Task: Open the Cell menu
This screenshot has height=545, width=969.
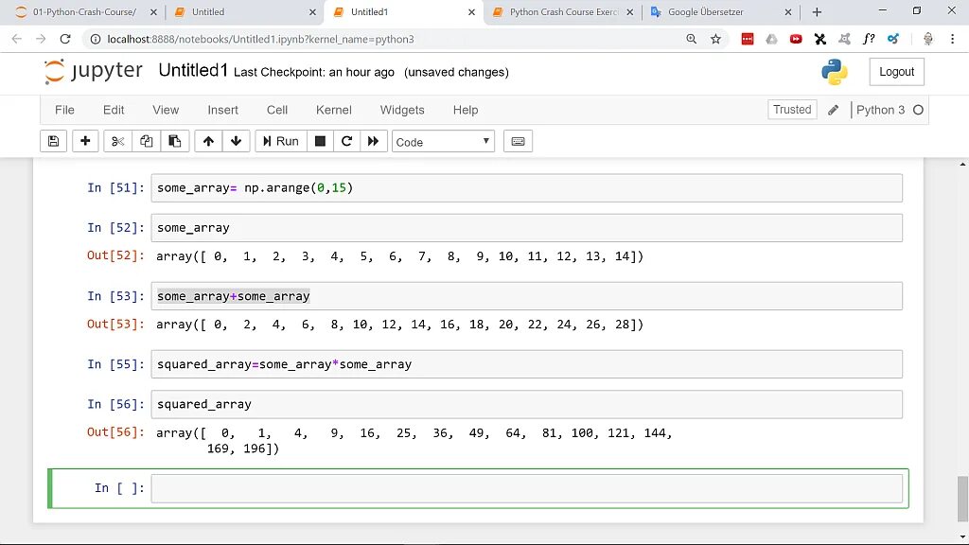Action: pyautogui.click(x=277, y=110)
